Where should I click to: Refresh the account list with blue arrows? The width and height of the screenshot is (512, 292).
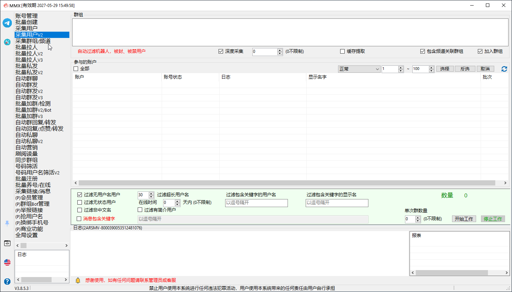pyautogui.click(x=504, y=69)
